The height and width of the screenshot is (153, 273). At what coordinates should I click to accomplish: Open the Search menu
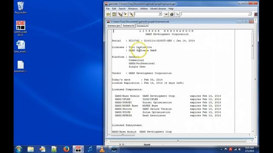click(x=122, y=8)
